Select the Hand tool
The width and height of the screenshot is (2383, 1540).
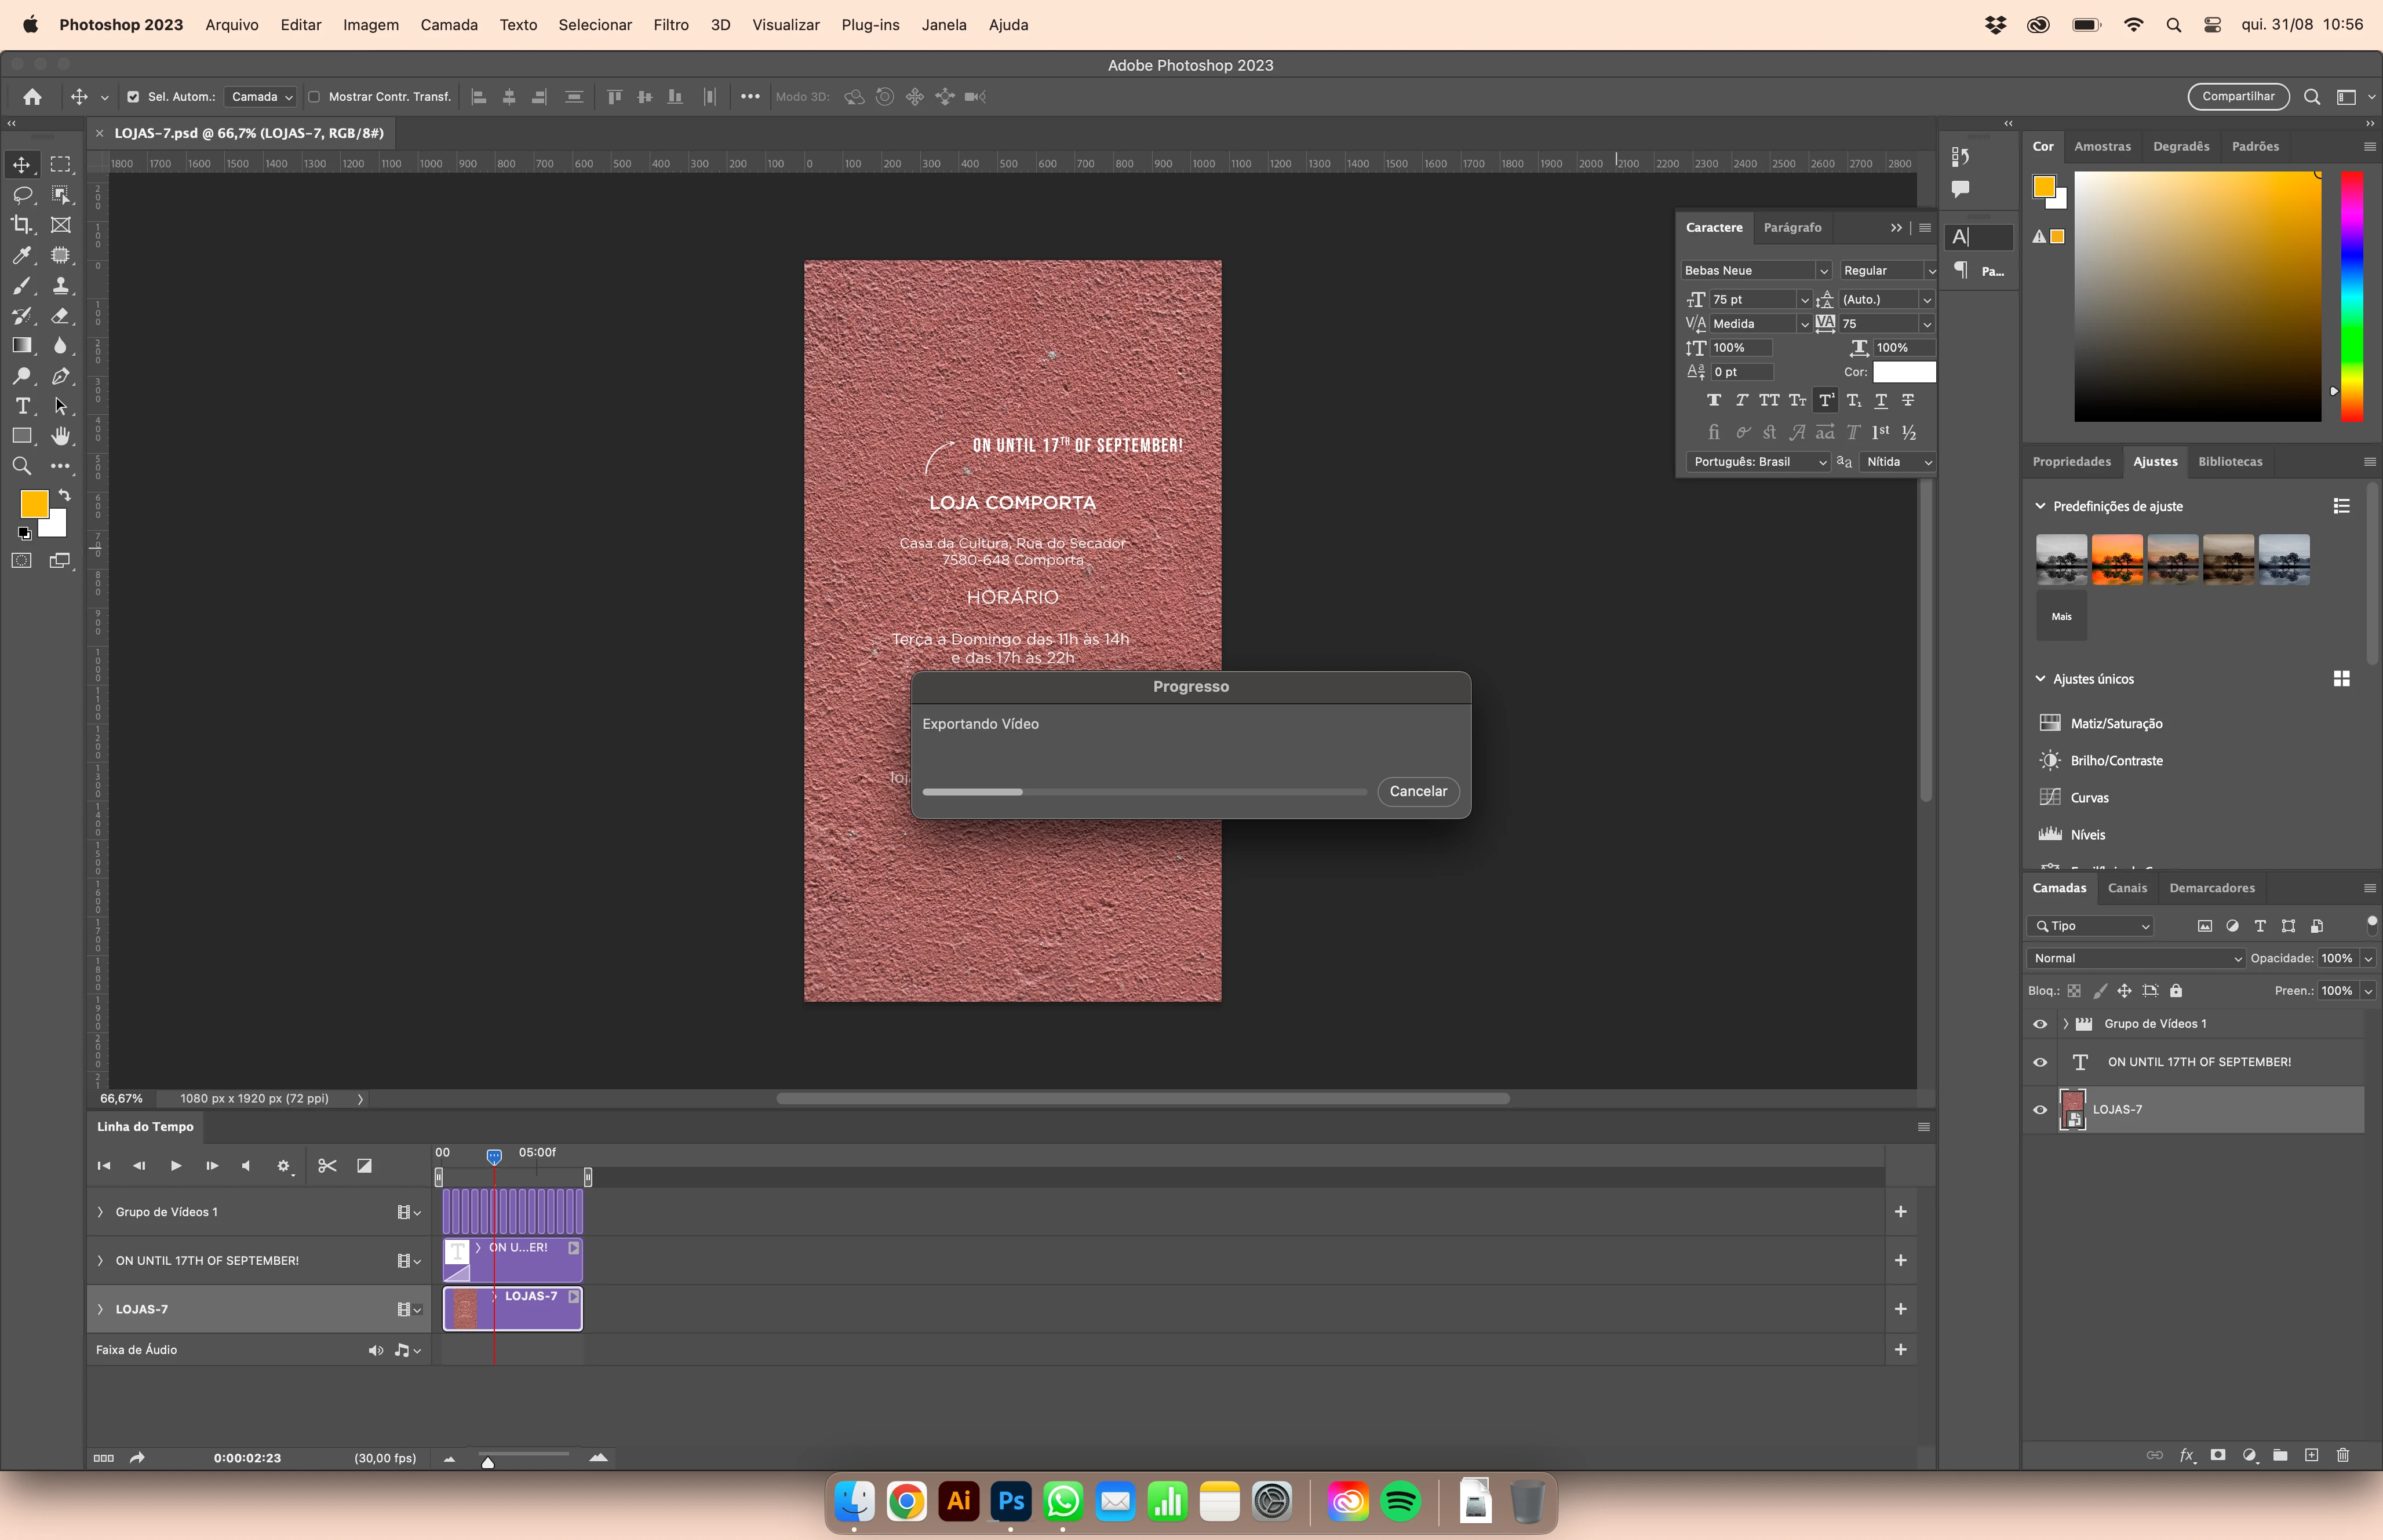coord(61,436)
